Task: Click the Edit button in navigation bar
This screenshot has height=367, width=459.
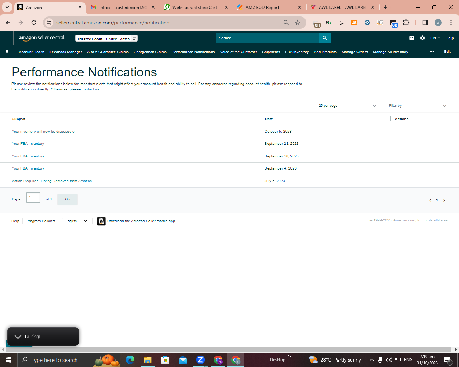Action: coord(447,52)
